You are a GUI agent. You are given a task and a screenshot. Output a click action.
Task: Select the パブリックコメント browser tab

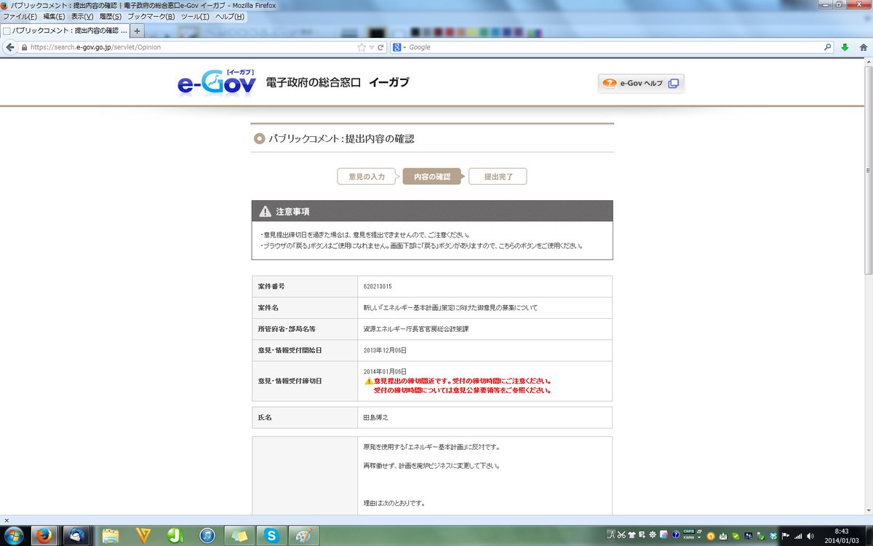[x=65, y=31]
